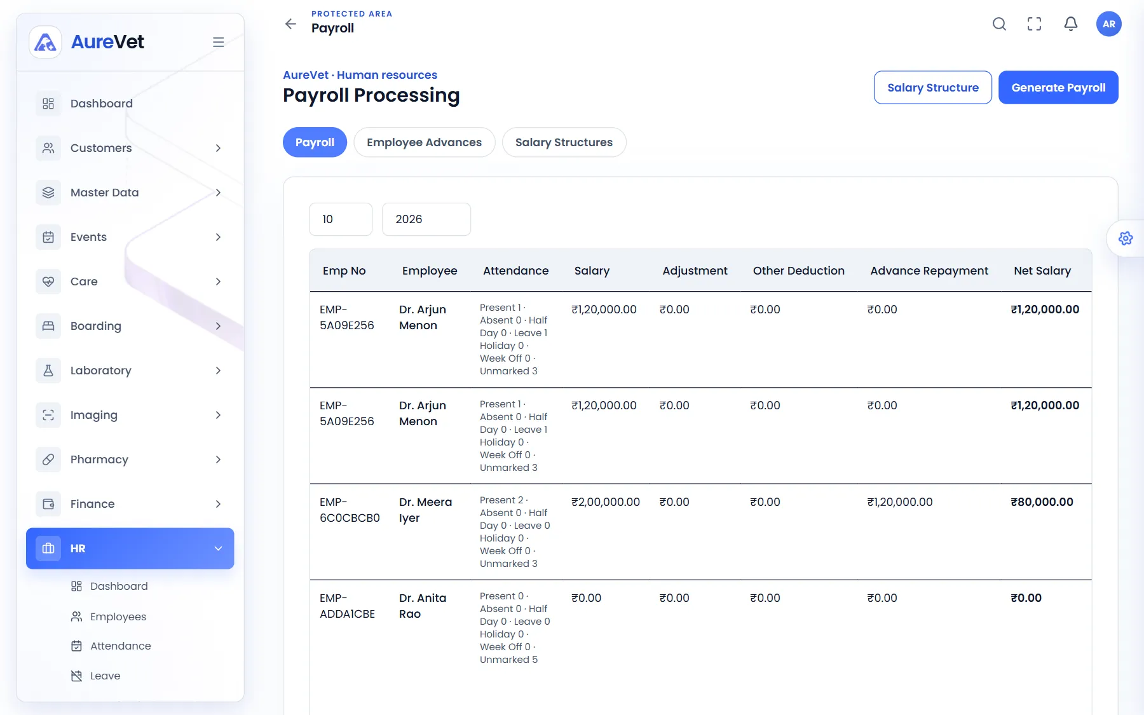This screenshot has width=1144, height=715.
Task: Expand the Boarding menu chevron
Action: click(x=218, y=326)
